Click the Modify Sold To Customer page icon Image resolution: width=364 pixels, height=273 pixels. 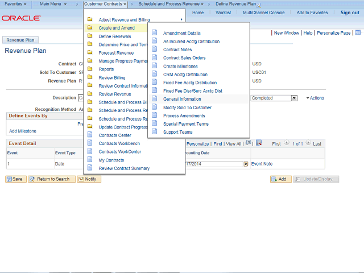[x=154, y=106]
